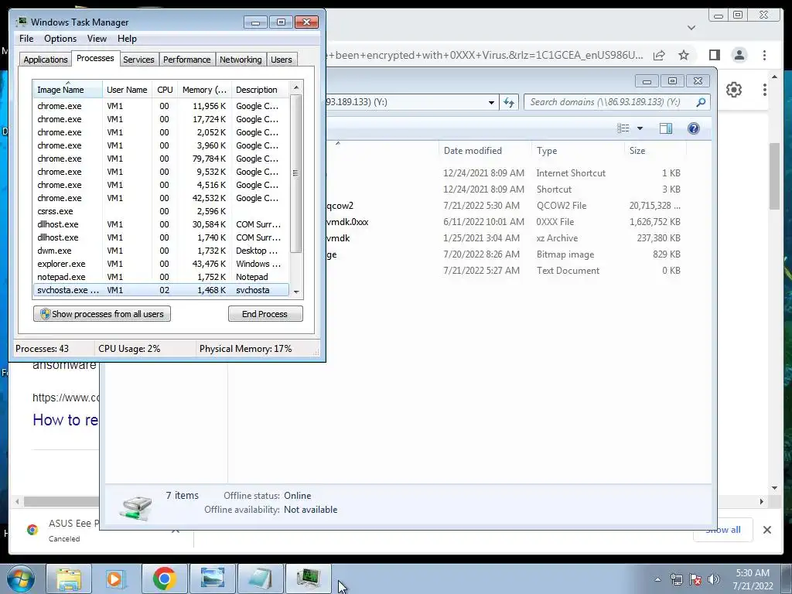Open the volume speaker tray icon

coord(713,579)
